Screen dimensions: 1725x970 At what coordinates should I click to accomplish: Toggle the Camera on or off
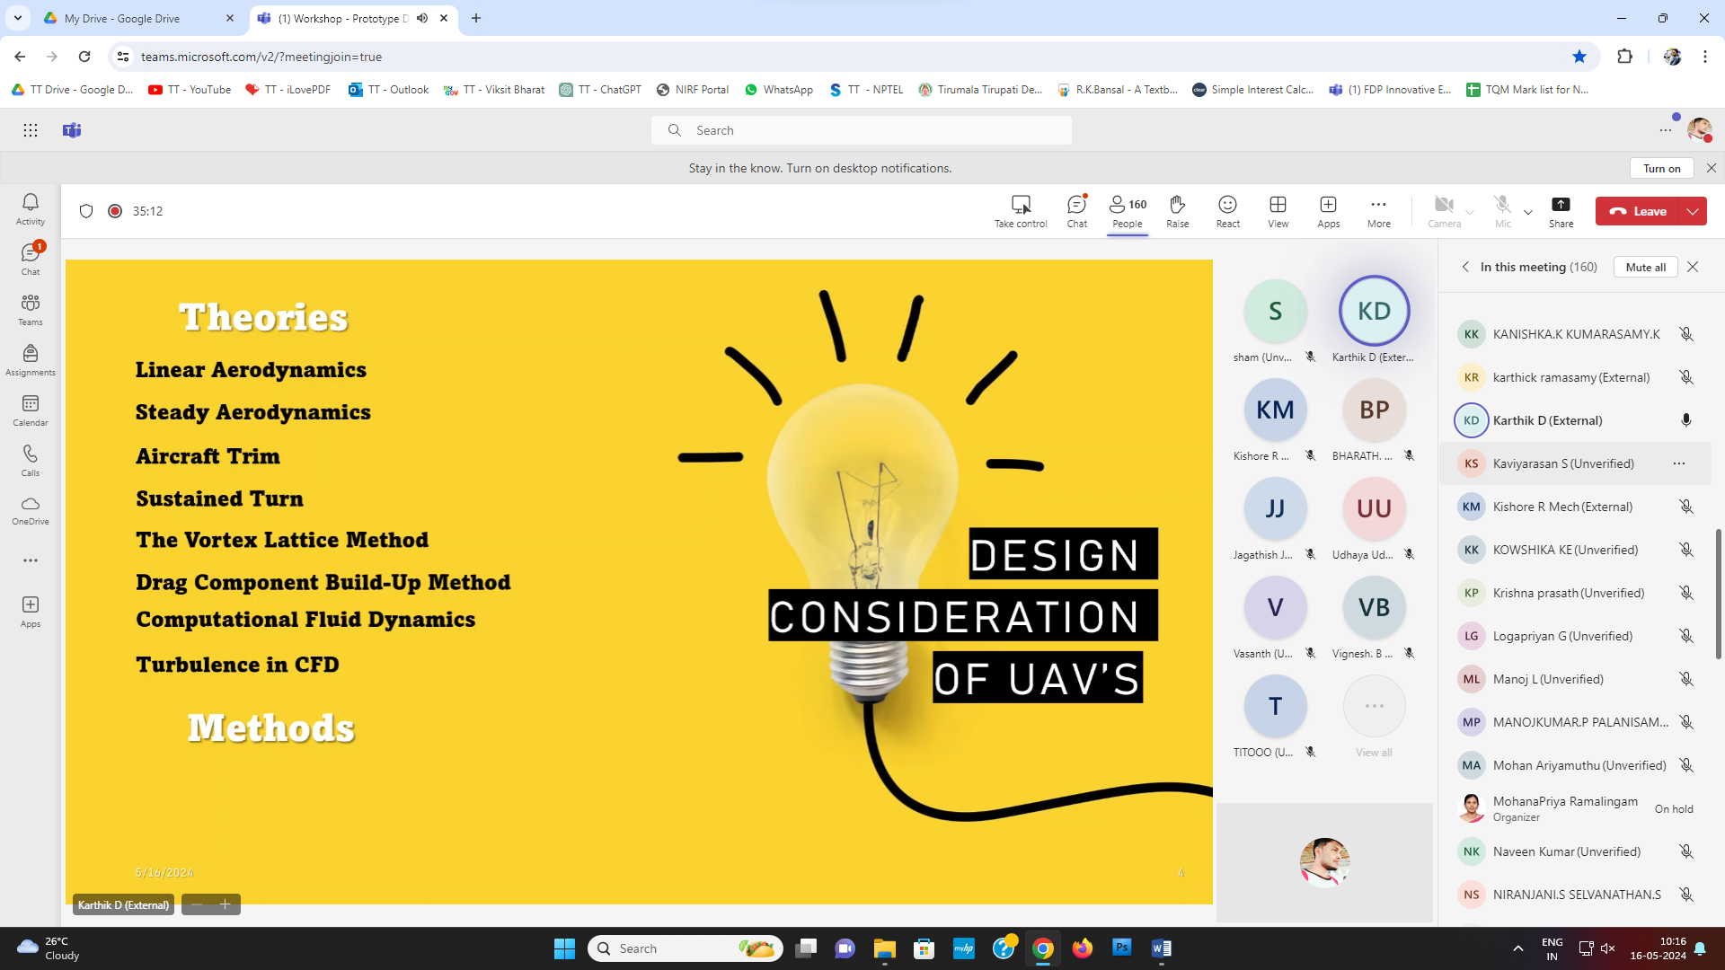(x=1444, y=211)
